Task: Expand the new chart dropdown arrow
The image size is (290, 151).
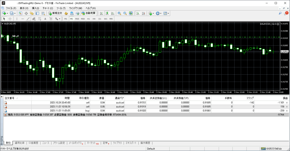Action: 7,13
